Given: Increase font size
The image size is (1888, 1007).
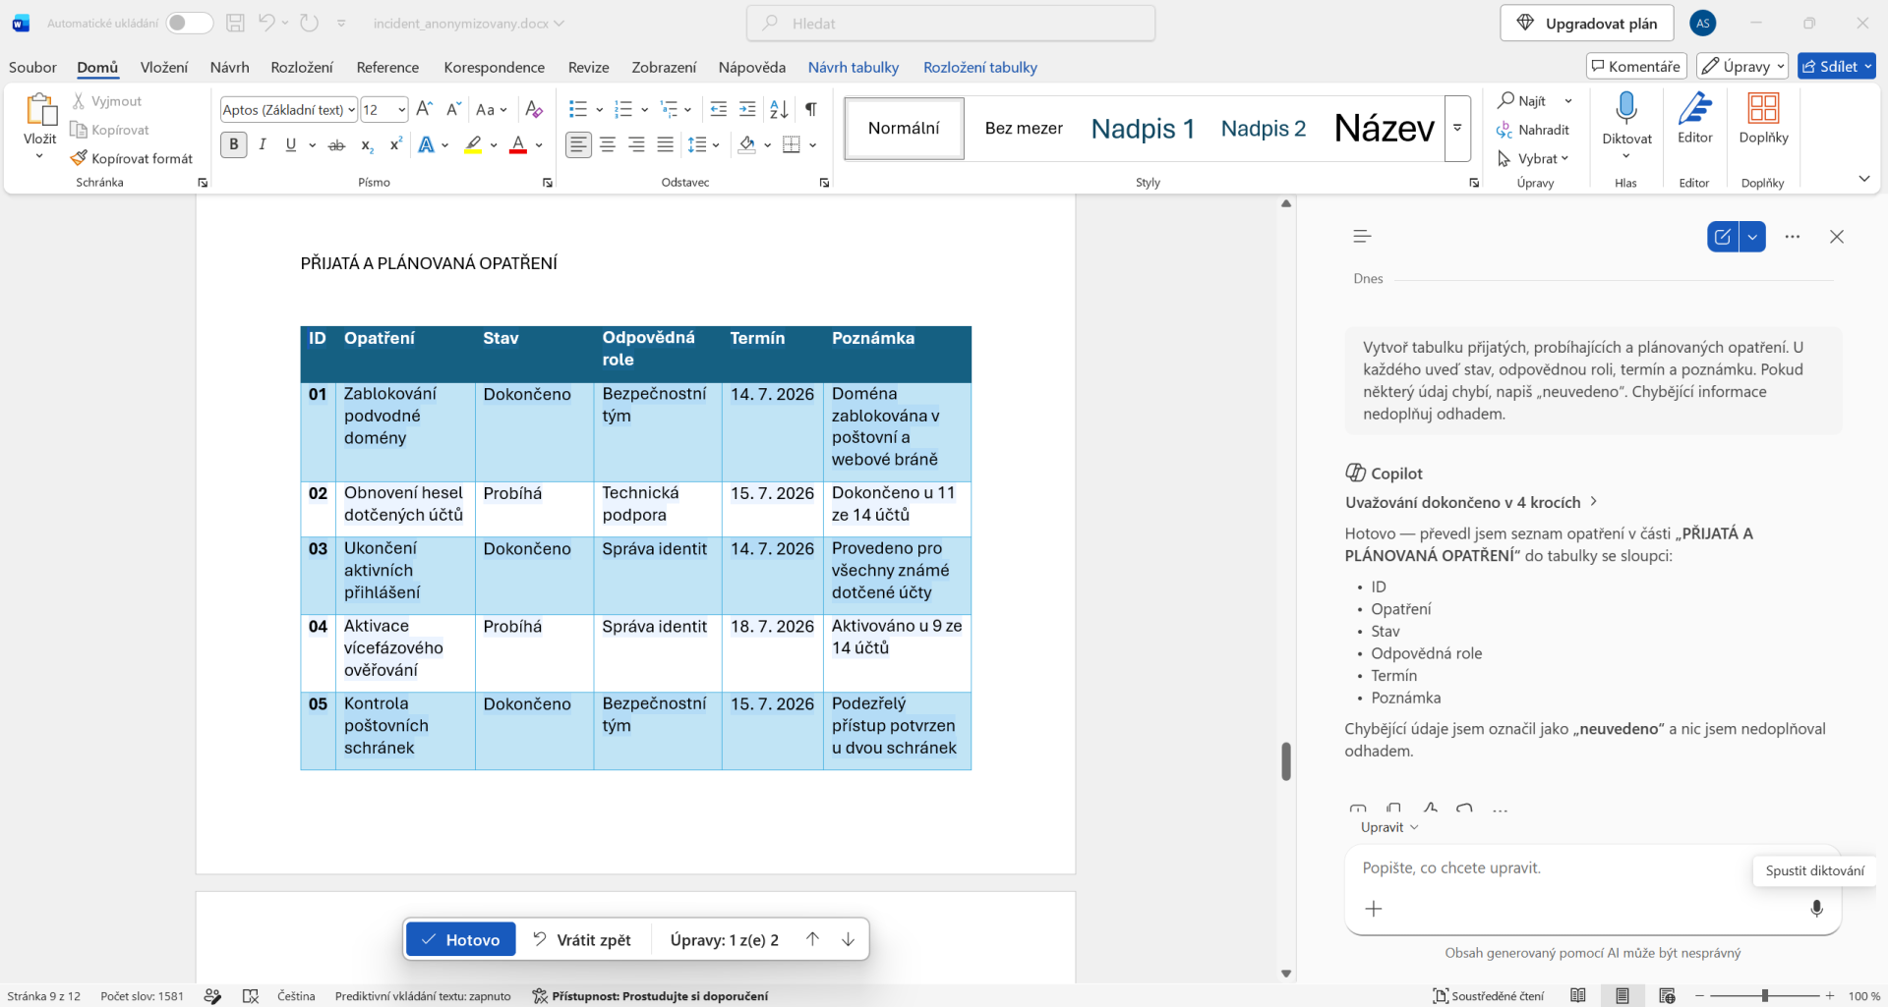Looking at the screenshot, I should pos(425,109).
